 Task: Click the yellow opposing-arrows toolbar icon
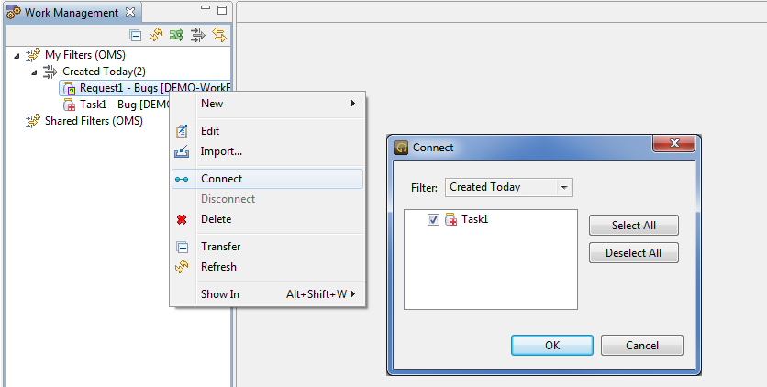click(x=218, y=36)
